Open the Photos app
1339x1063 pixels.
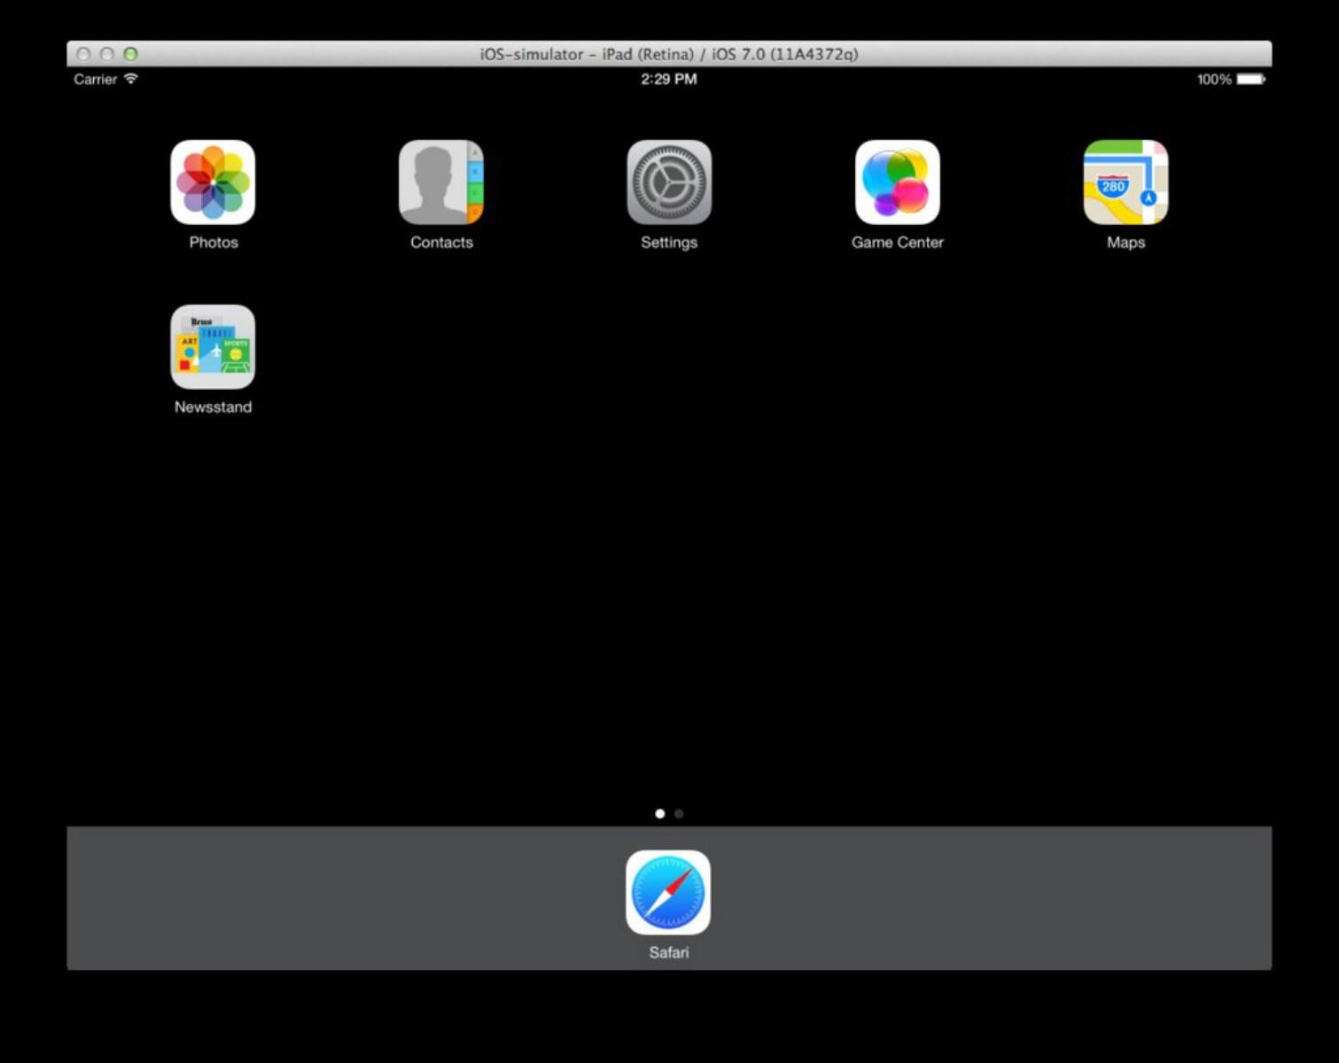point(213,182)
